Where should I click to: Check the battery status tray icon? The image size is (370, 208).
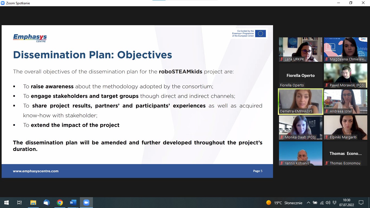click(x=315, y=203)
